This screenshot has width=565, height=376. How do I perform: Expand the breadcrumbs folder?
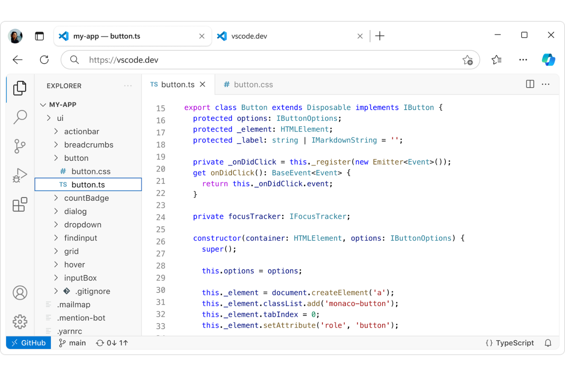[56, 145]
